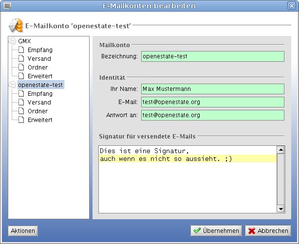Open the window menu icon in the title bar
This screenshot has width=299, height=244.
(x=7, y=6)
